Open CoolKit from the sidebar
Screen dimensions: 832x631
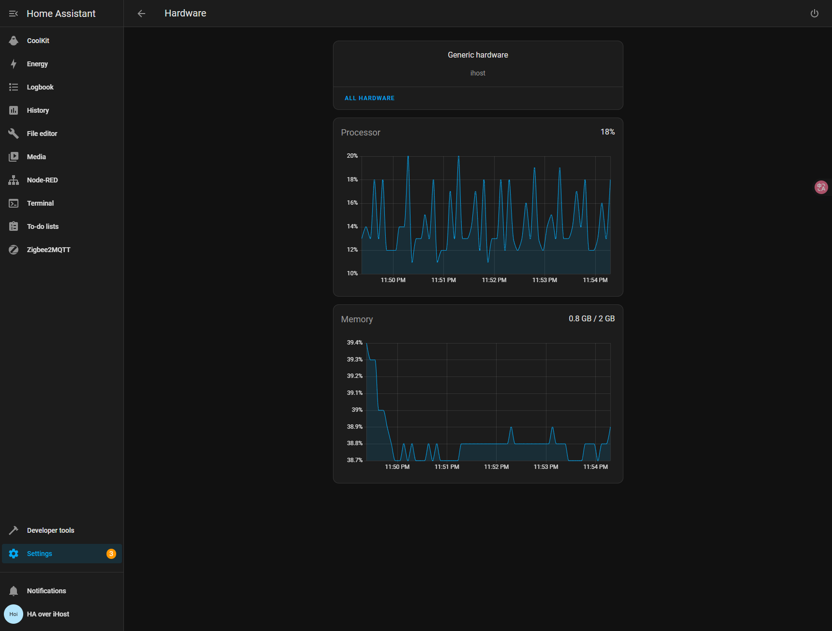point(38,41)
